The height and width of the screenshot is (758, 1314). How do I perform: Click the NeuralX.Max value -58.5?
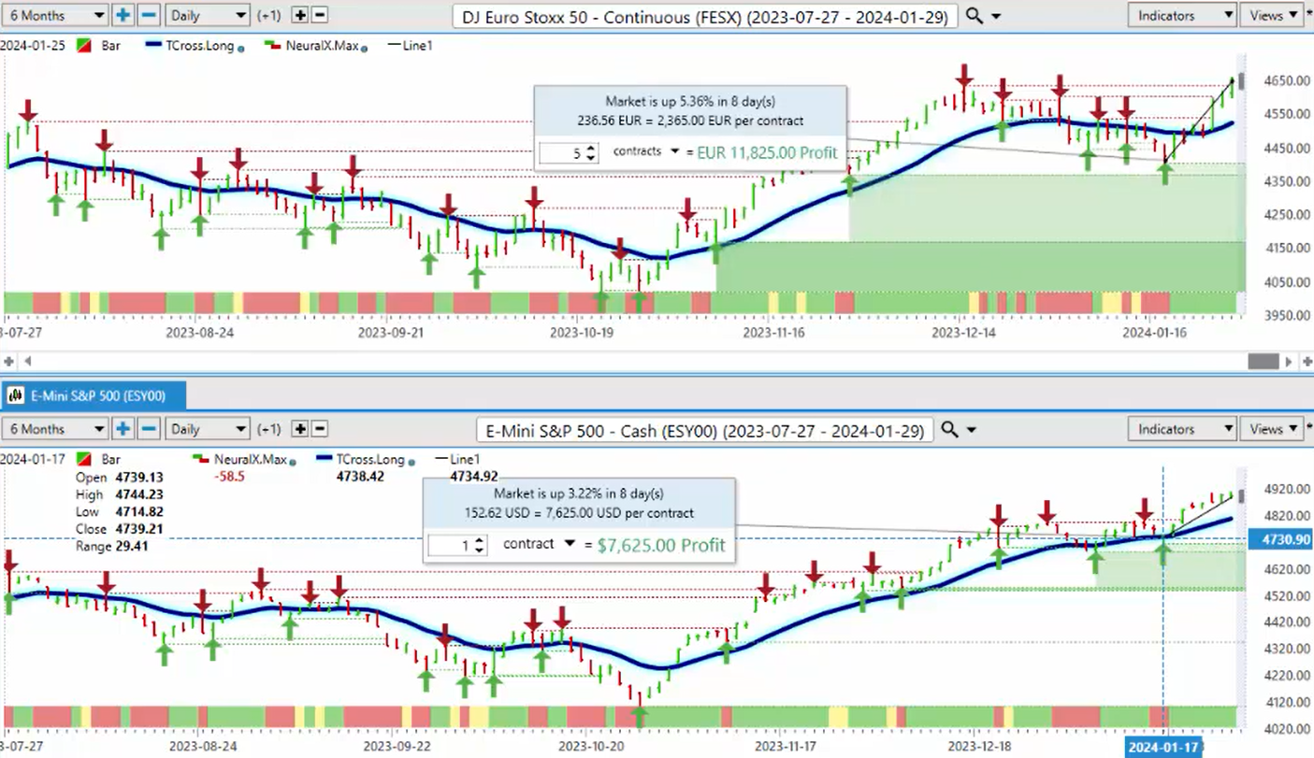tap(229, 476)
